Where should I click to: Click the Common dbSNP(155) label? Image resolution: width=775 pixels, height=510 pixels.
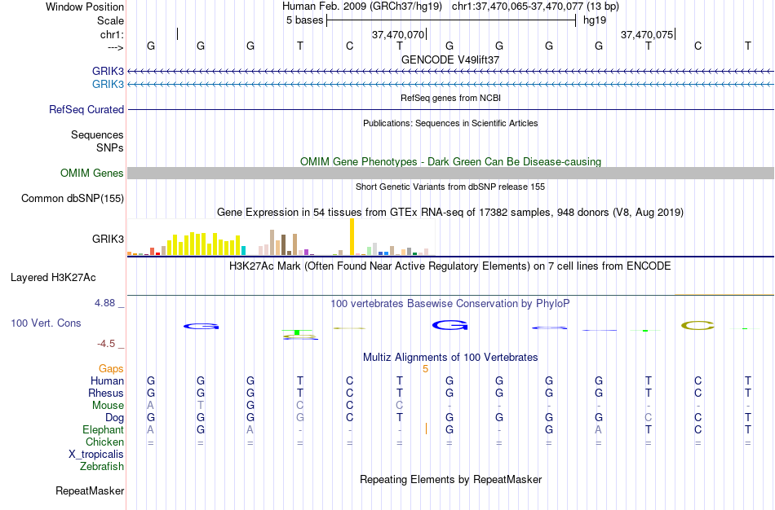(73, 199)
